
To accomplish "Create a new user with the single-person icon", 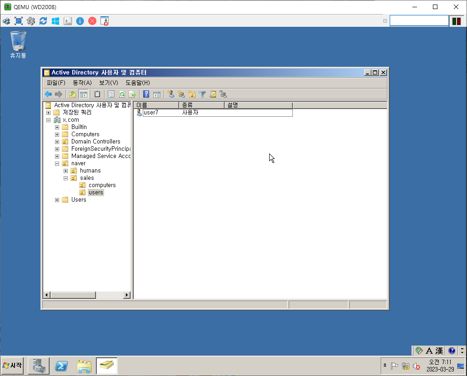I will 171,94.
